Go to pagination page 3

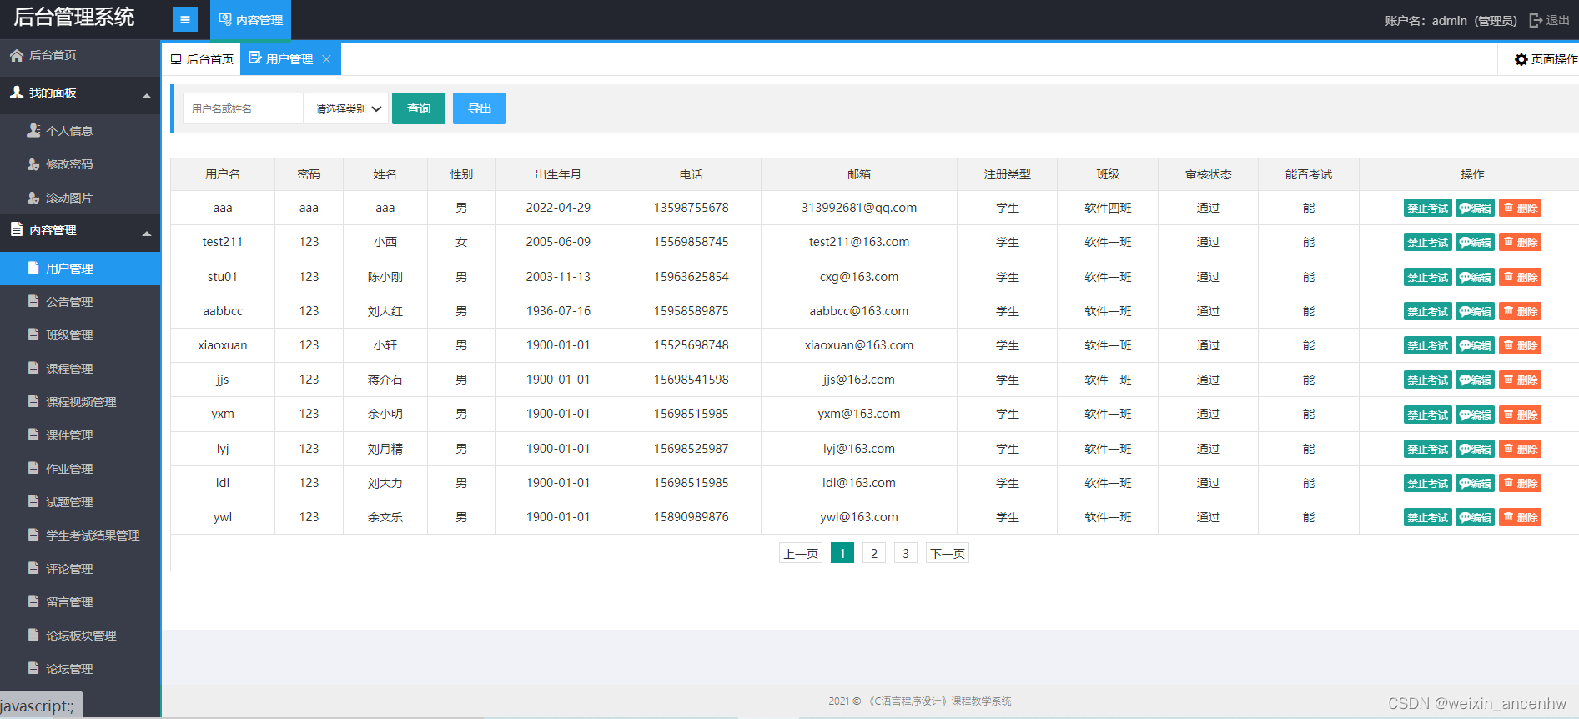click(906, 553)
